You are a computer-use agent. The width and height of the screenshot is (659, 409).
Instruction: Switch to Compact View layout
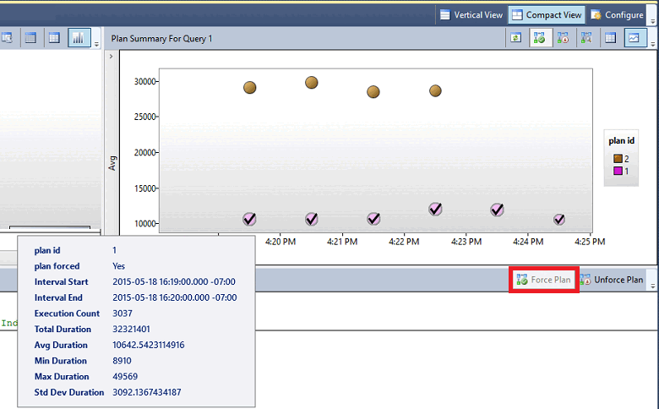point(547,15)
